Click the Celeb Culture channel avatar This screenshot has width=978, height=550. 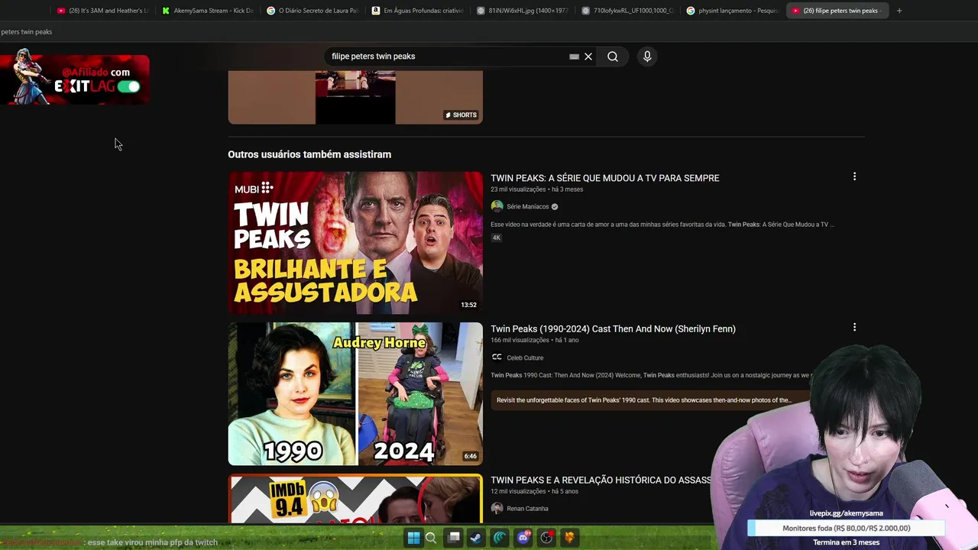[497, 357]
